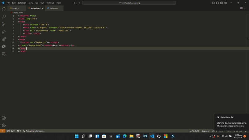Place cursor on line 7 title tag
249x140 pixels.
click(32, 33)
